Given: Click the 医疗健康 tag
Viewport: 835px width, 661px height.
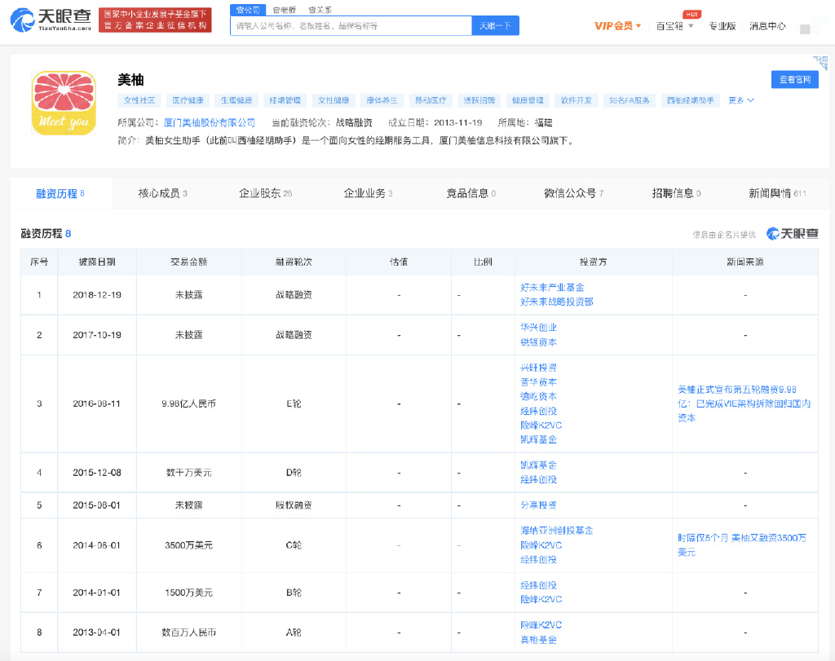Looking at the screenshot, I should [188, 100].
